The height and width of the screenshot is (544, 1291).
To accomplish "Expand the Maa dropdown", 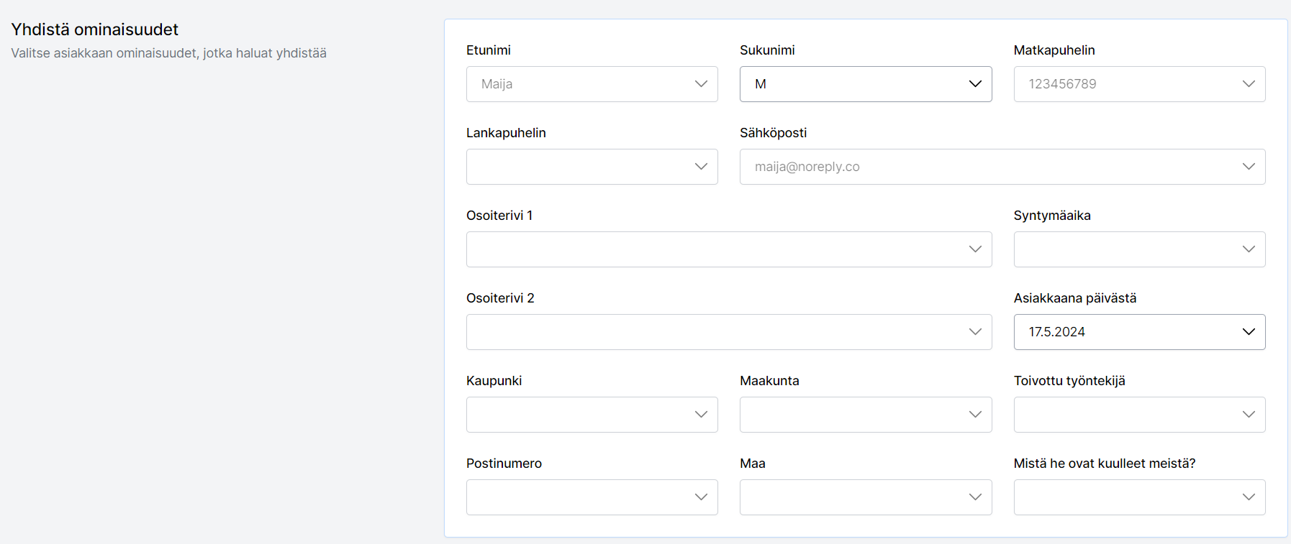I will 865,497.
